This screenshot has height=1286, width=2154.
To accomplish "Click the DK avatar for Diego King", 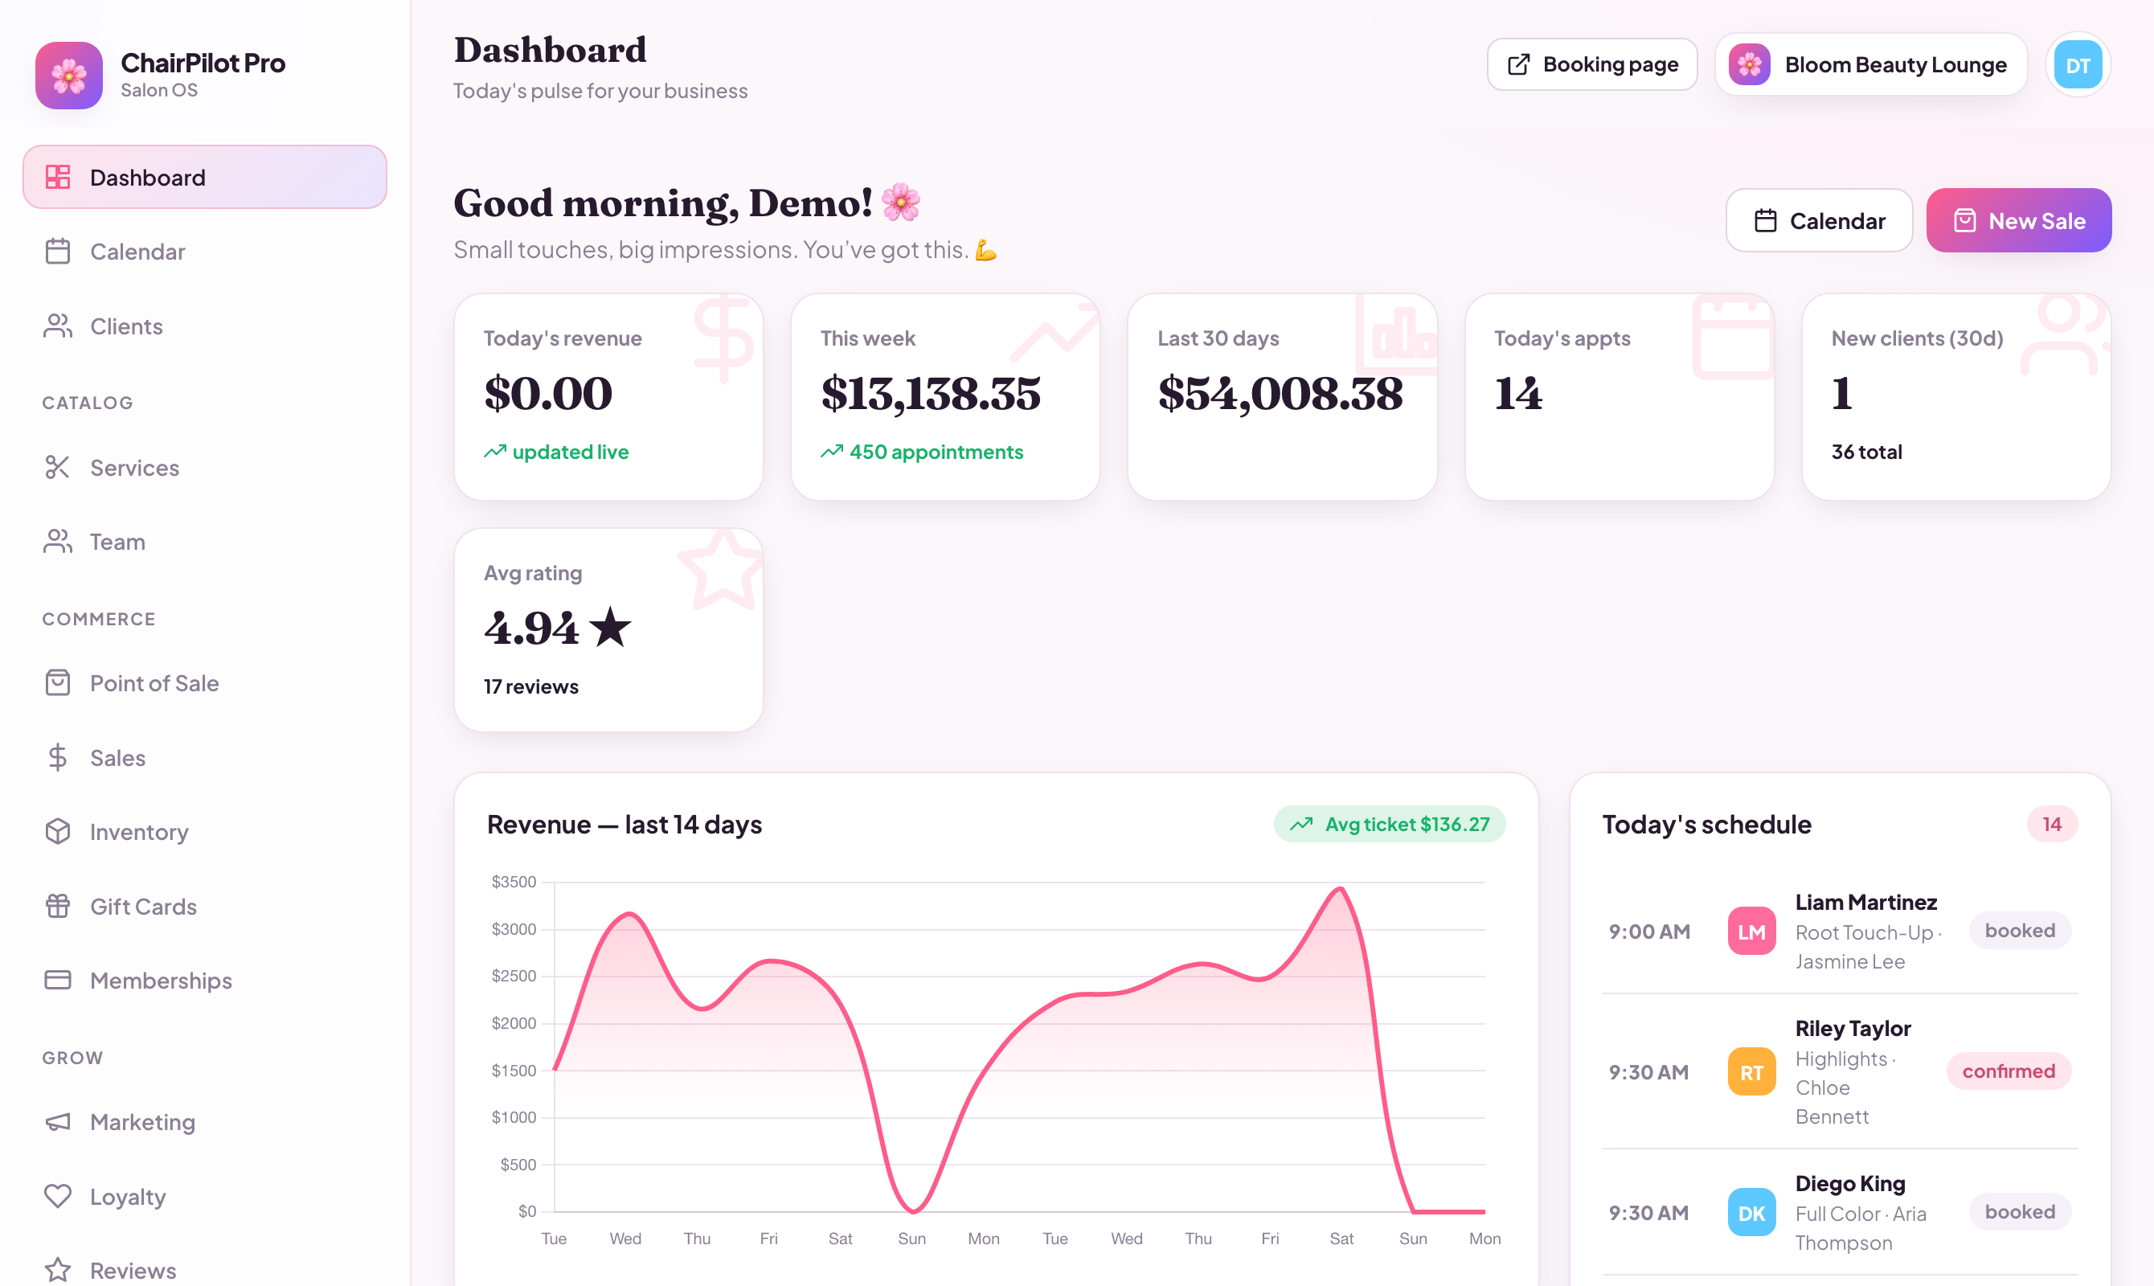I will [1751, 1213].
